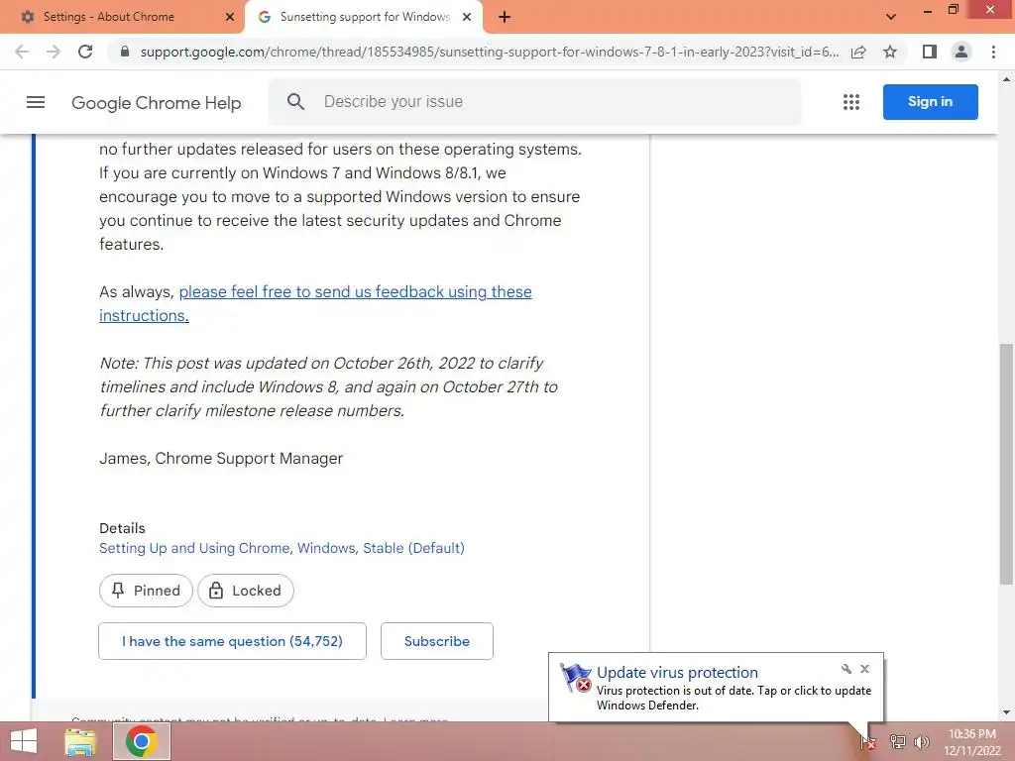Open the Chrome profile menu
Image resolution: width=1015 pixels, height=761 pixels.
click(x=961, y=52)
